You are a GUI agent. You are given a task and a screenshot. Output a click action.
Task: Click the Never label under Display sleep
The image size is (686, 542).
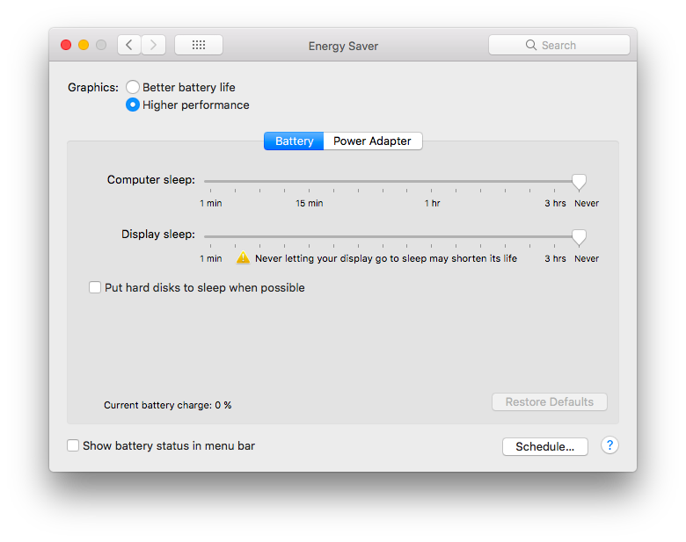(x=587, y=258)
